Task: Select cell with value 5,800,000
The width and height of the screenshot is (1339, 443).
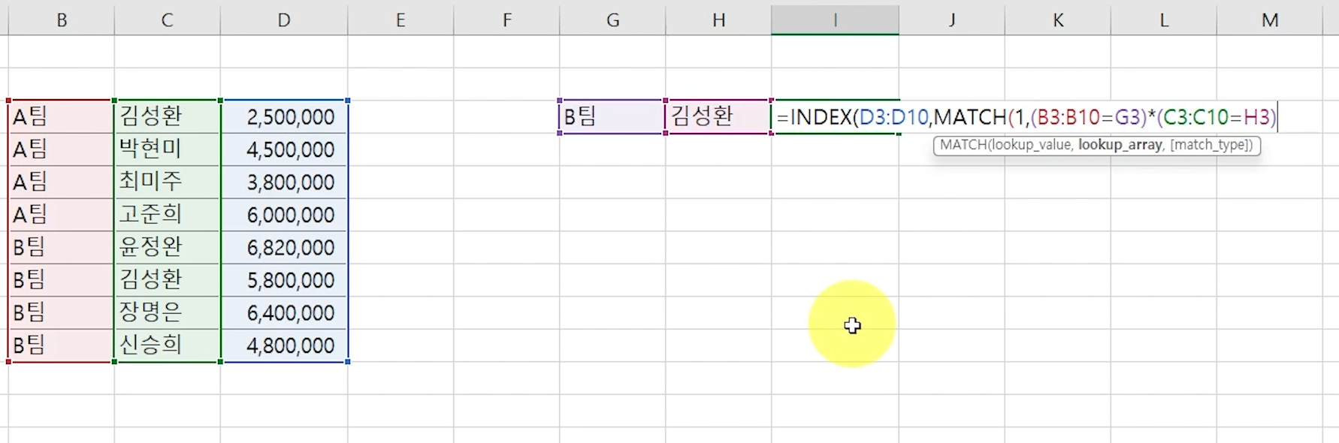Action: [x=284, y=280]
